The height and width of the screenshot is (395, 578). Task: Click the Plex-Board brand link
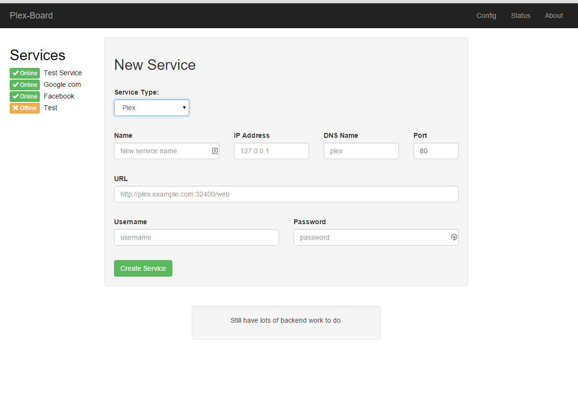pos(32,16)
